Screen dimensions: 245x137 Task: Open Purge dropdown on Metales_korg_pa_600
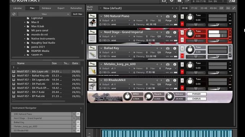click(175, 68)
